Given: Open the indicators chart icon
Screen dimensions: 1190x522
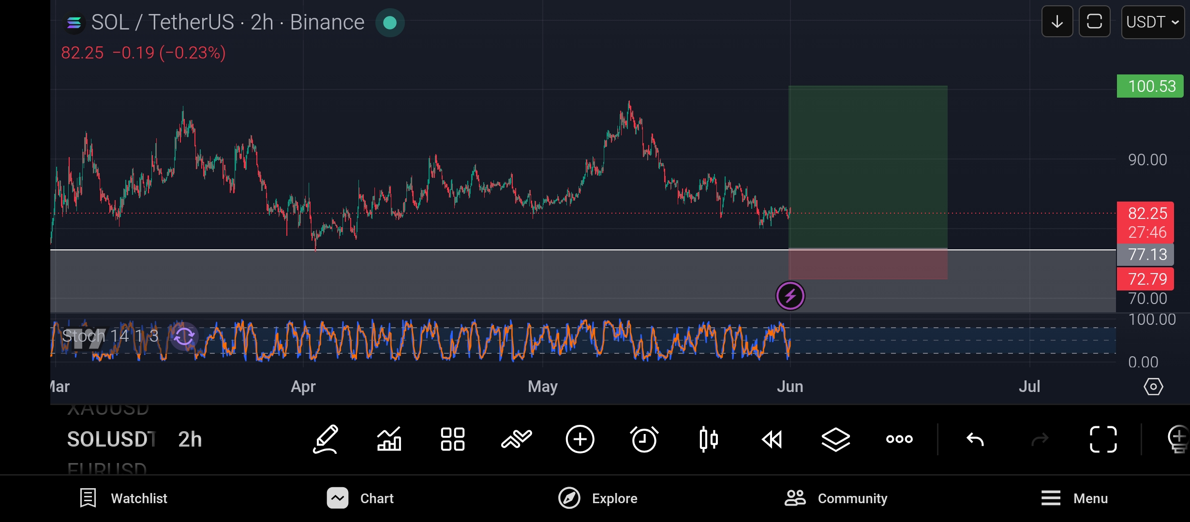Looking at the screenshot, I should click(389, 439).
